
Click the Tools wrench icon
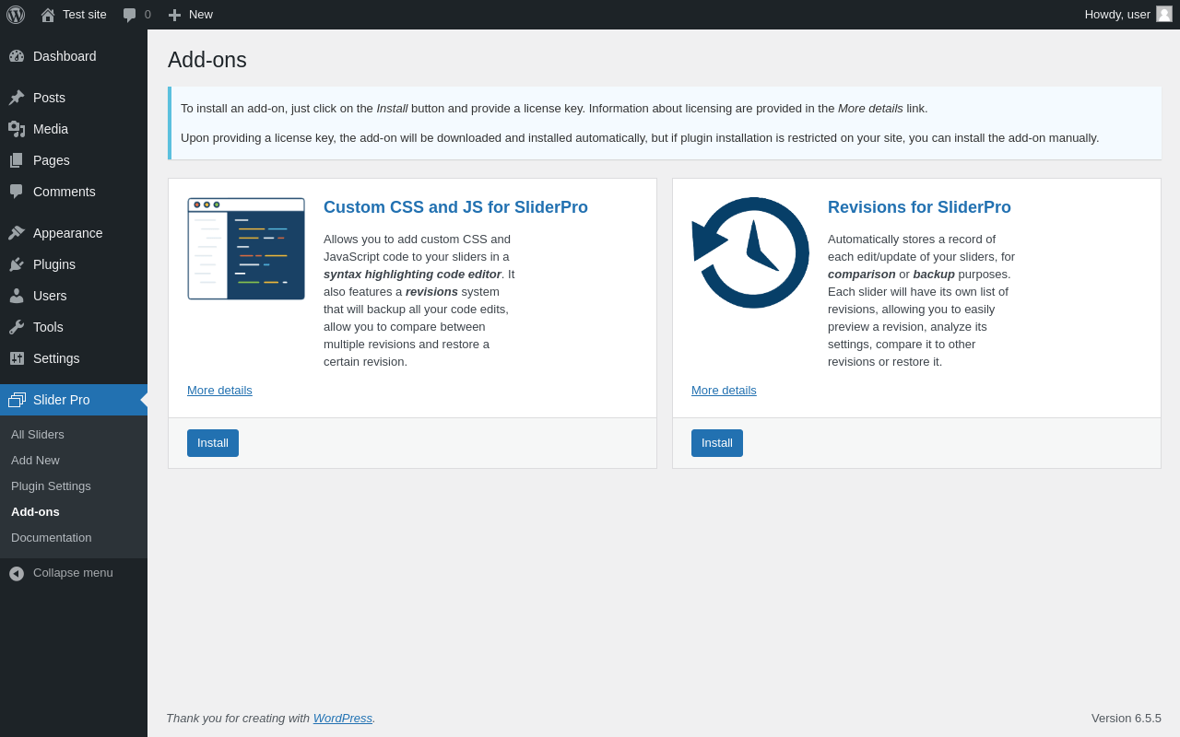point(17,327)
